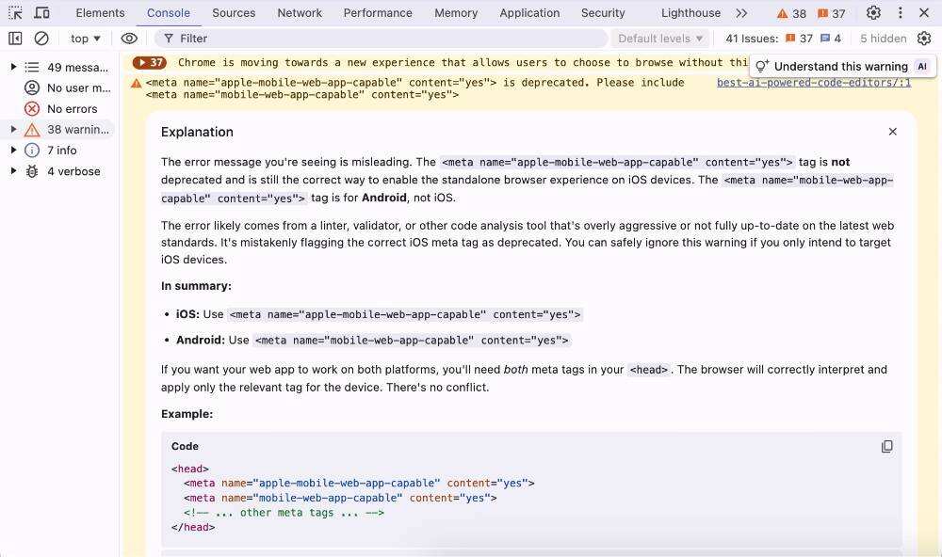This screenshot has height=557, width=942.
Task: Expand the 38 warnings sidebar group
Action: [x=13, y=129]
